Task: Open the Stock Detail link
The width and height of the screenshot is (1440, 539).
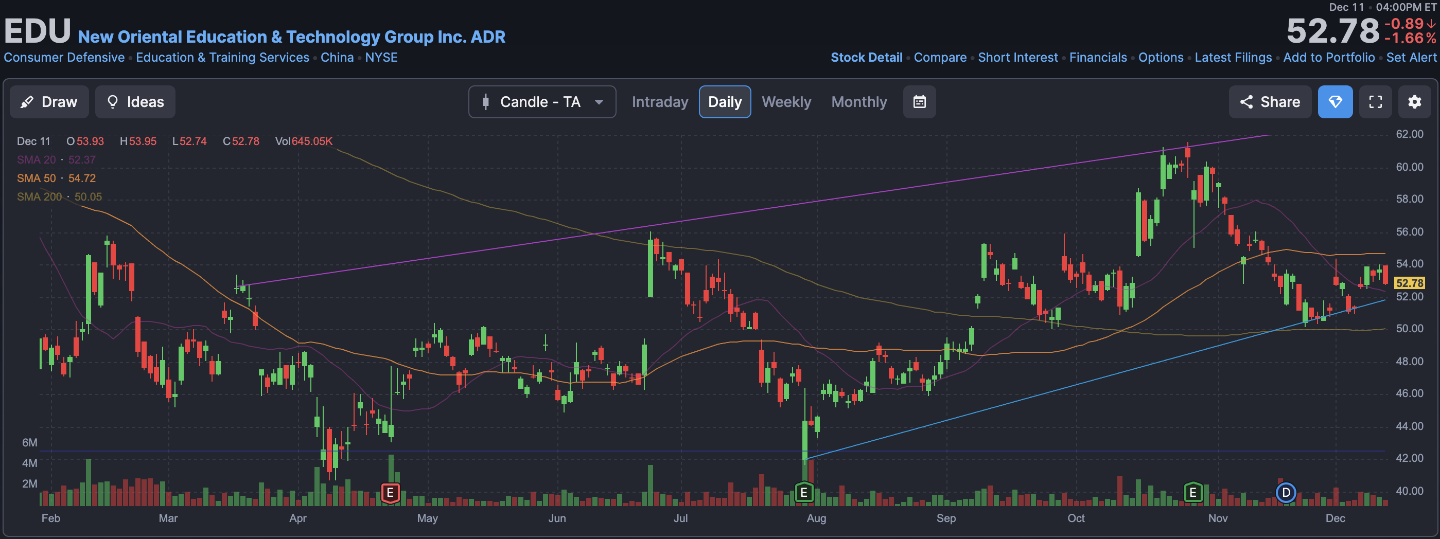Action: coord(866,58)
